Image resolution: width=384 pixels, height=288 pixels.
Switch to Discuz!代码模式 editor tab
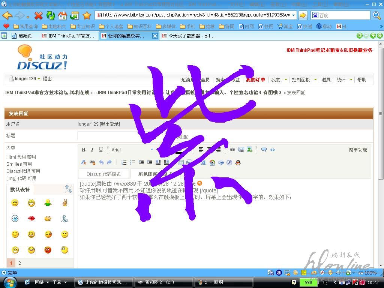coord(103,174)
